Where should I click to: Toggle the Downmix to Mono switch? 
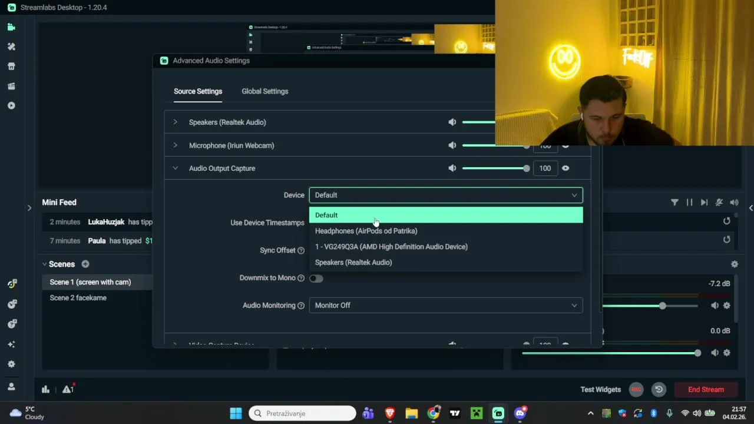316,279
